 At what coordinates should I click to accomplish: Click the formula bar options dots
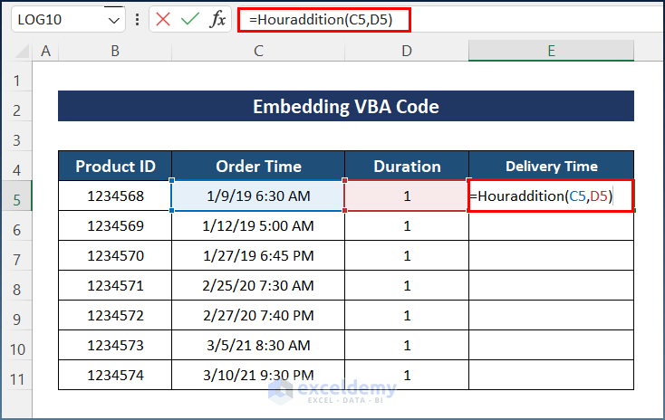tap(137, 19)
